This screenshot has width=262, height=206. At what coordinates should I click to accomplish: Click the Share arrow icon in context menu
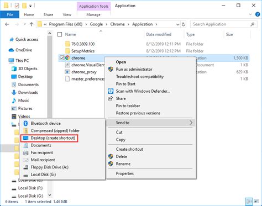(111, 98)
